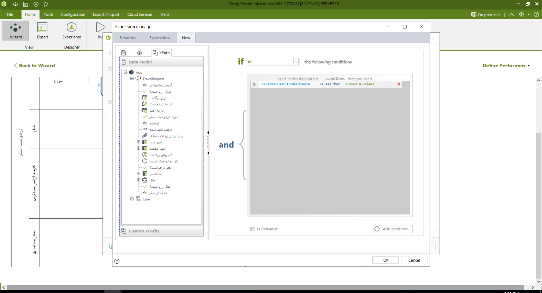Open the Export/Import ribbon tab
This screenshot has width=542, height=293.
[x=106, y=15]
